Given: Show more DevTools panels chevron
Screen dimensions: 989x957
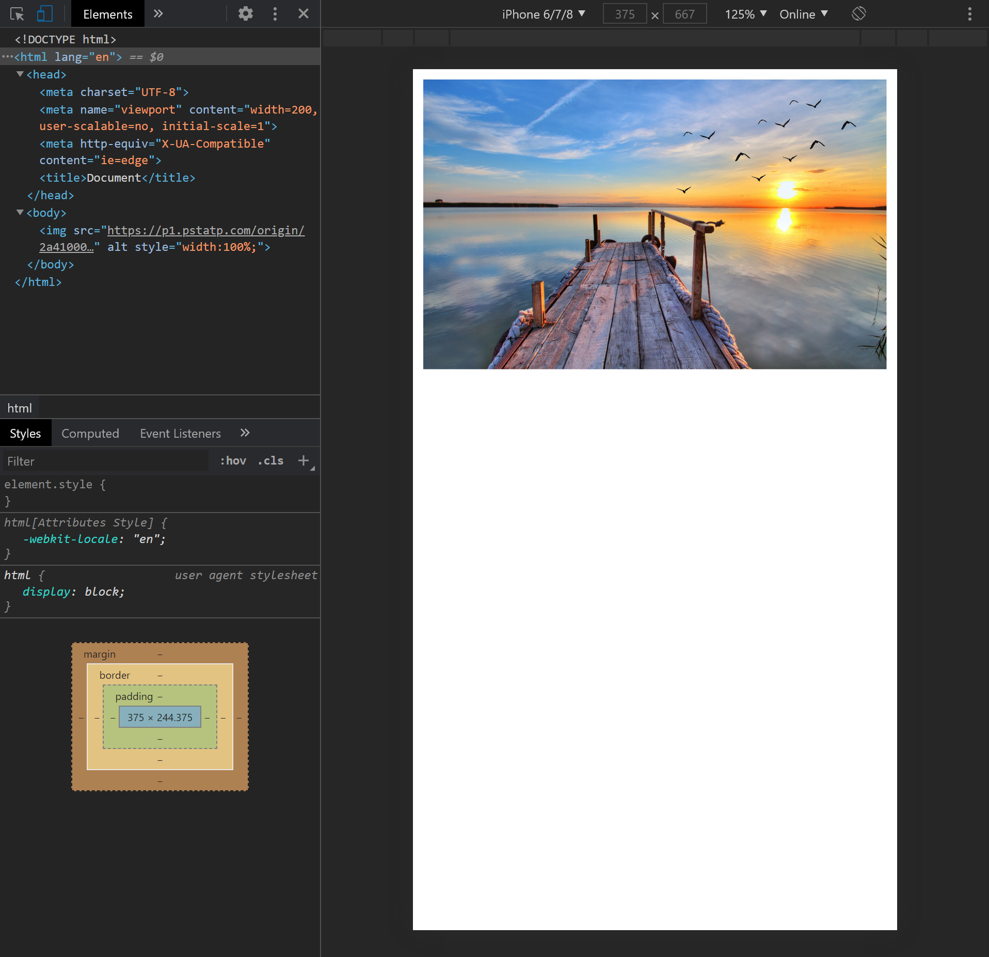Looking at the screenshot, I should click(158, 14).
